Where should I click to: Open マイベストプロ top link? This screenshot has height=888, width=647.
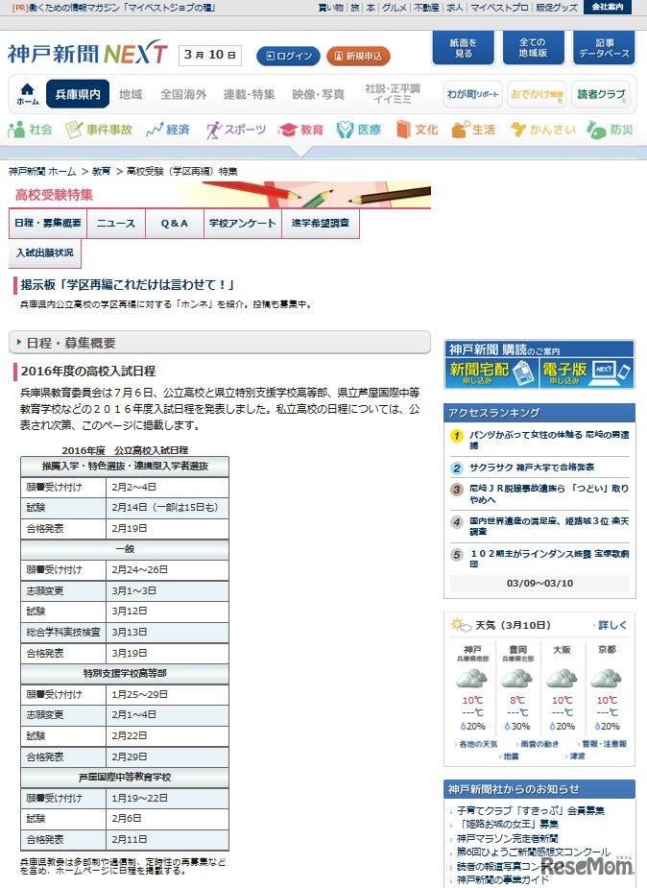tap(499, 8)
